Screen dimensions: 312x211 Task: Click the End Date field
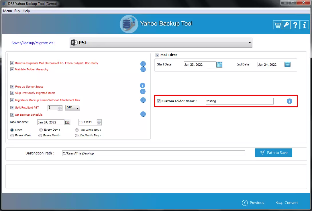pyautogui.click(x=271, y=65)
